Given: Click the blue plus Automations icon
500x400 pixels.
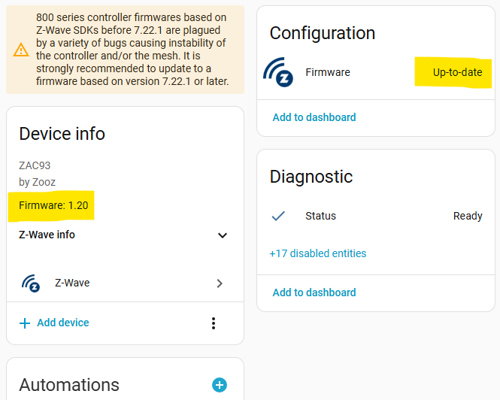Looking at the screenshot, I should (x=220, y=385).
